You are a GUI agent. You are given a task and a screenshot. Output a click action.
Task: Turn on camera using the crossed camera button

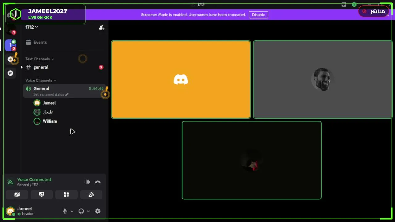point(17,195)
